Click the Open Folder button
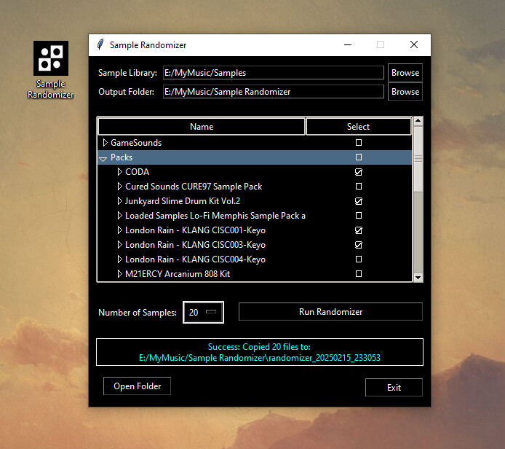This screenshot has height=449, width=505. point(138,386)
